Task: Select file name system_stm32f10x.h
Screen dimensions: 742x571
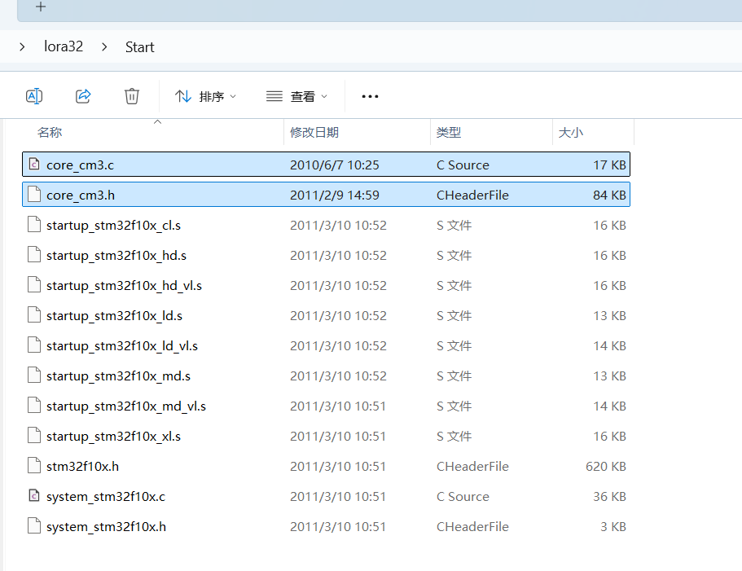Action: click(x=106, y=527)
